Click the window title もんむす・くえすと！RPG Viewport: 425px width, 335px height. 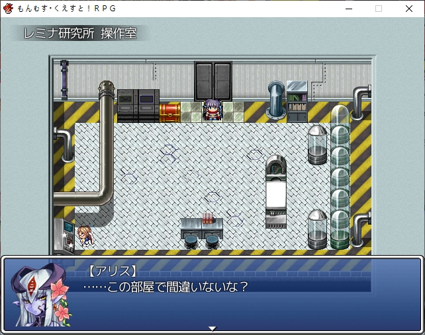point(67,9)
